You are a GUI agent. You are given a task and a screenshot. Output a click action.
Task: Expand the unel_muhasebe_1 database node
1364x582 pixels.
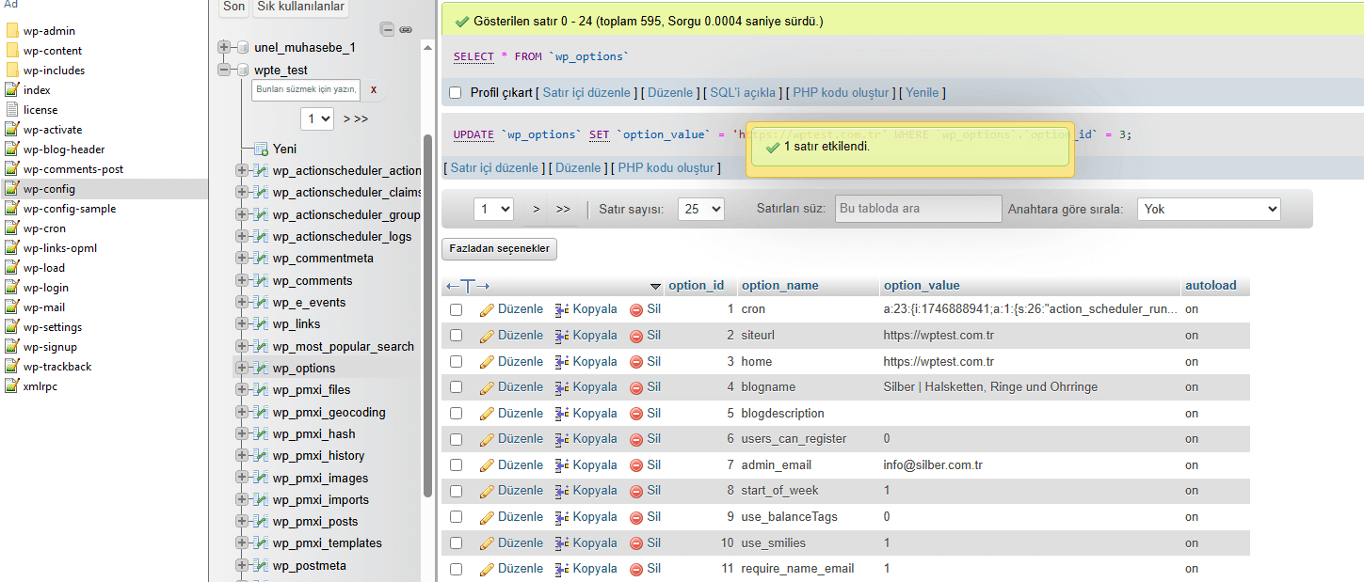tap(224, 47)
